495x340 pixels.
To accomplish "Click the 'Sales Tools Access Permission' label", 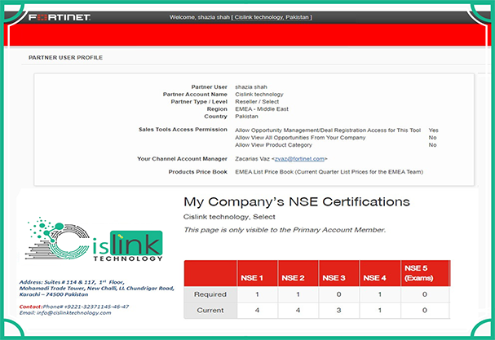I will pos(183,130).
